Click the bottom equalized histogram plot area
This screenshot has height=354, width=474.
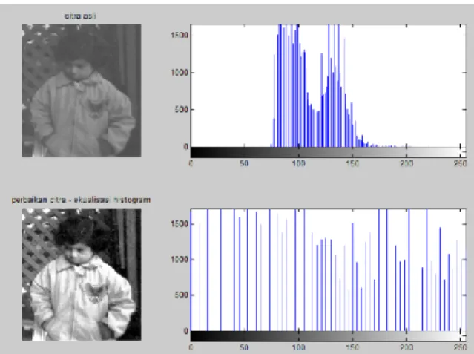point(329,270)
